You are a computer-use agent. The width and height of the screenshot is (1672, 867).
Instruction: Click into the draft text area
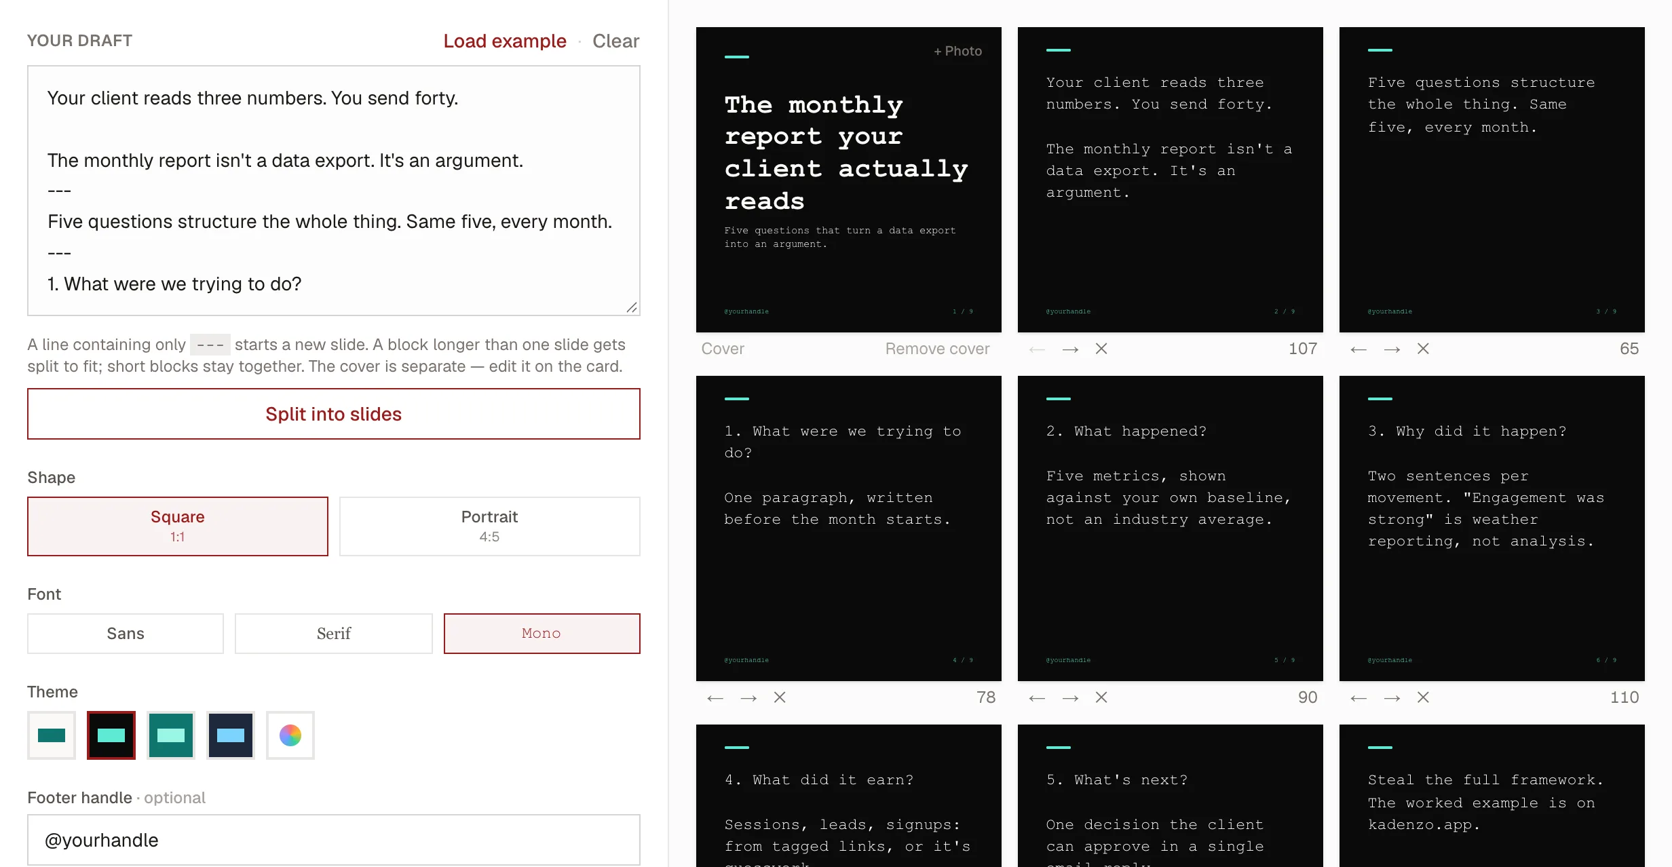coord(334,191)
